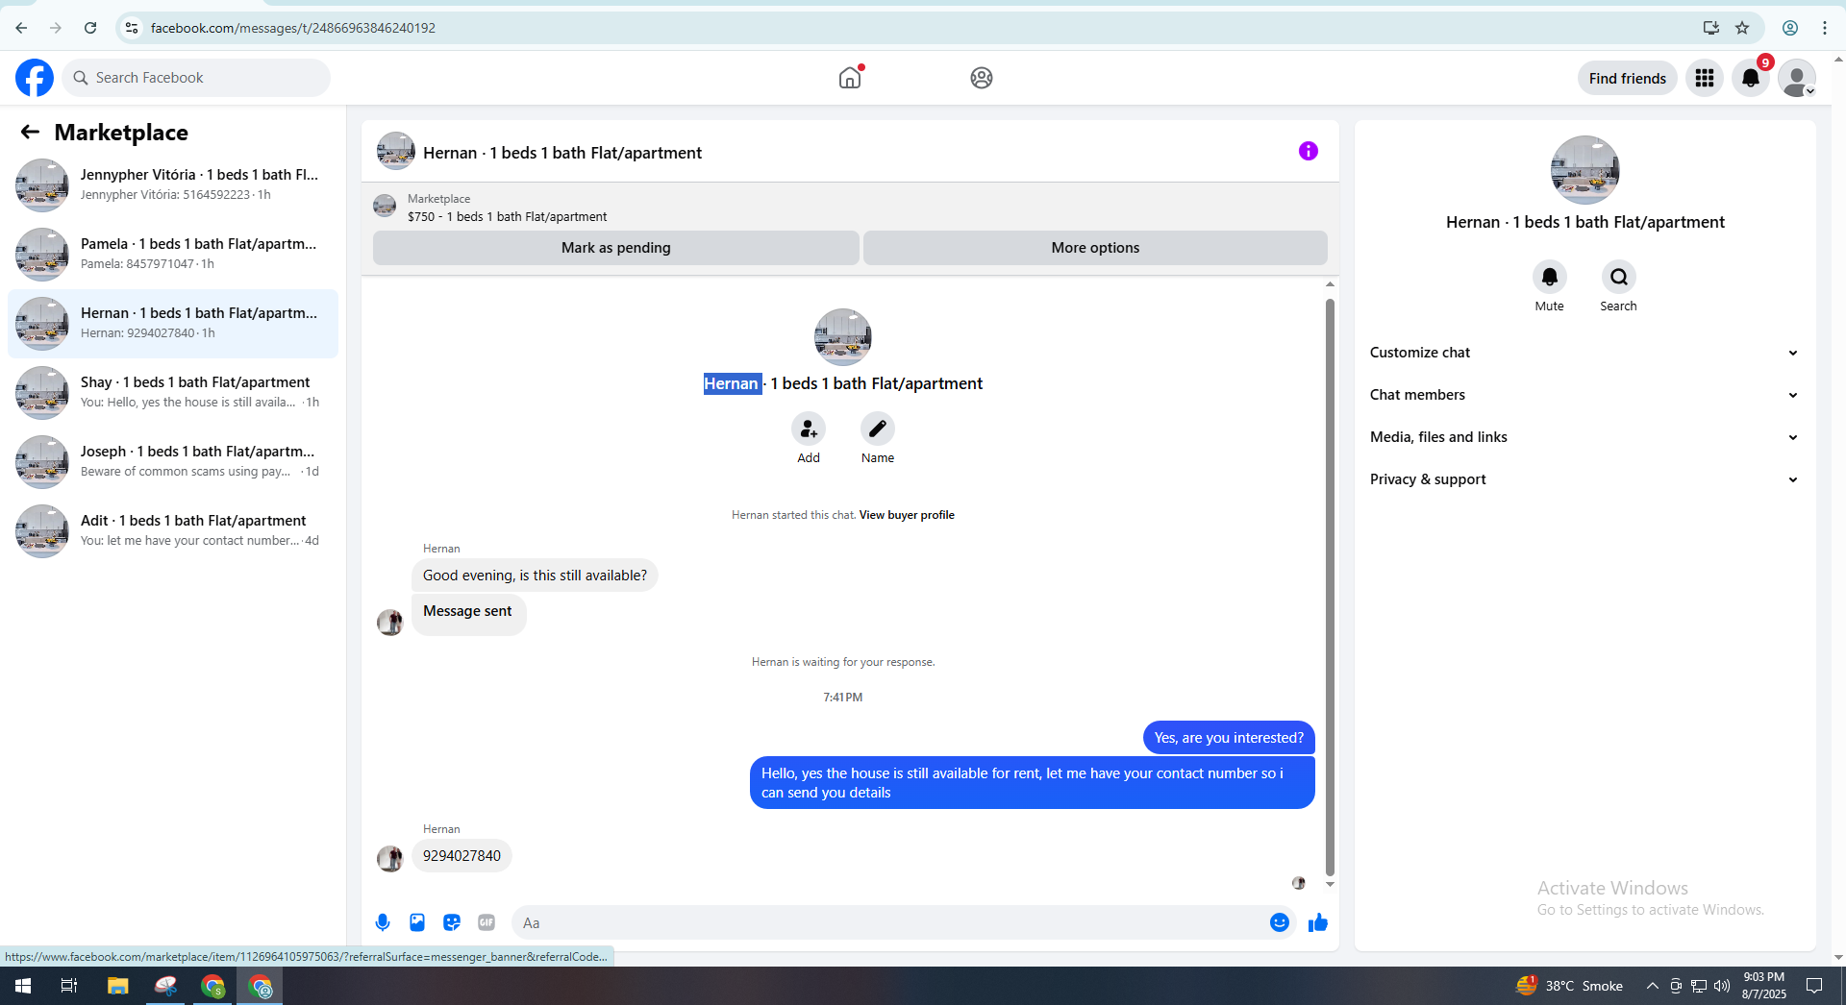Open the Notifications bell with 9 badge
Viewport: 1846px width, 1005px height.
[x=1751, y=78]
